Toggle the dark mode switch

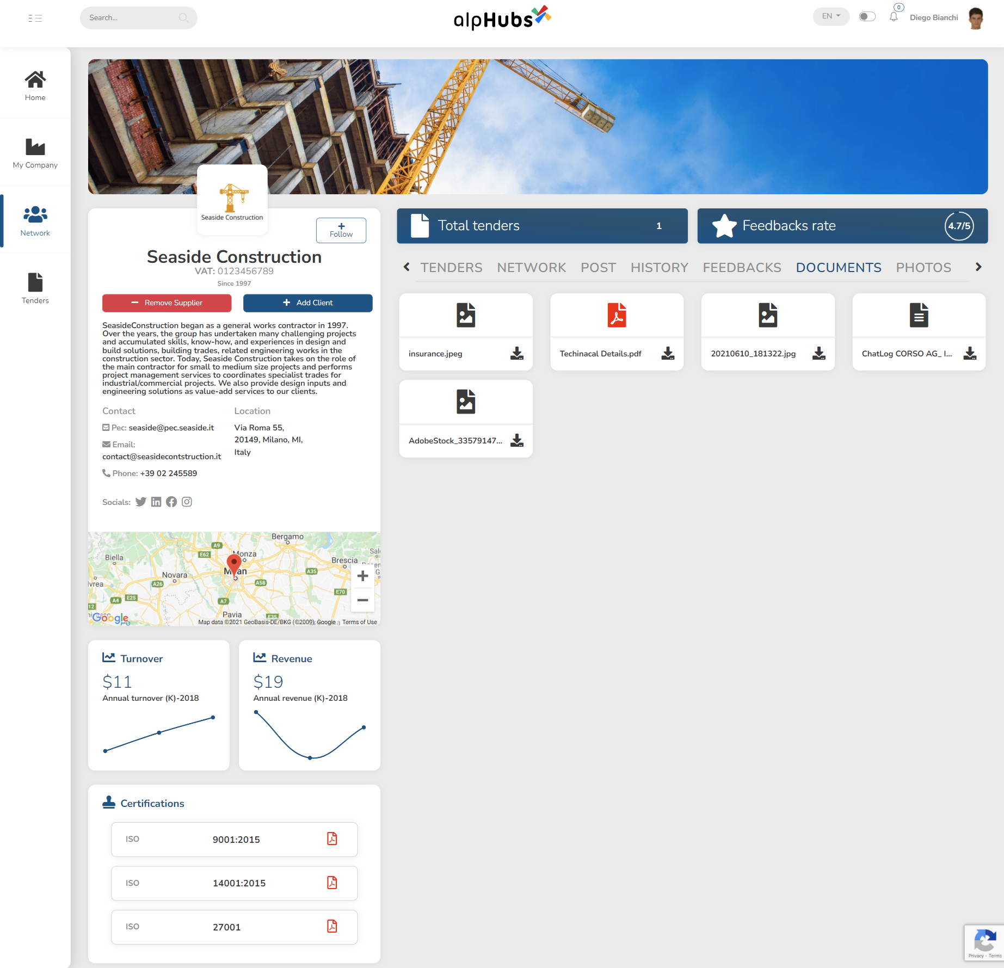(x=867, y=16)
